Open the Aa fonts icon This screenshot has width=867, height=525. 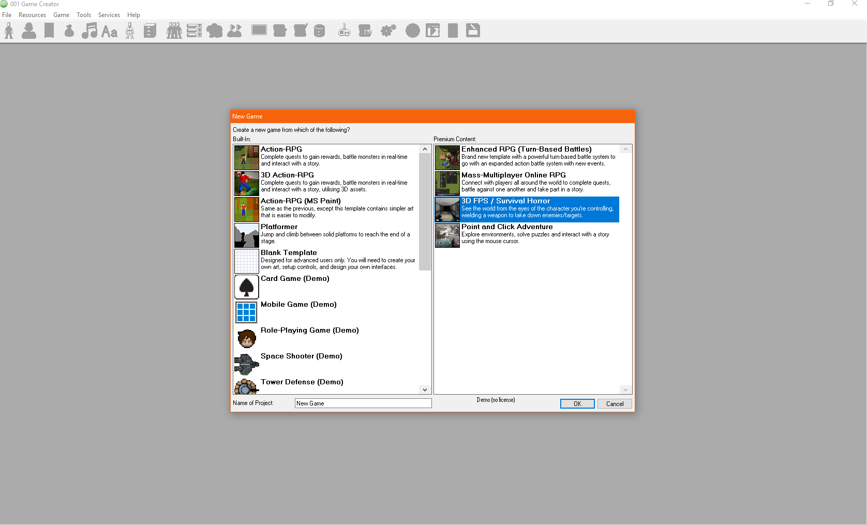click(x=110, y=32)
